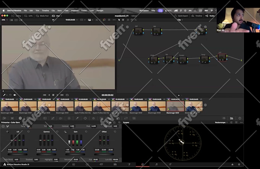260x169 pixels.
Task: Open the Trim menu
Action: tap(37, 10)
